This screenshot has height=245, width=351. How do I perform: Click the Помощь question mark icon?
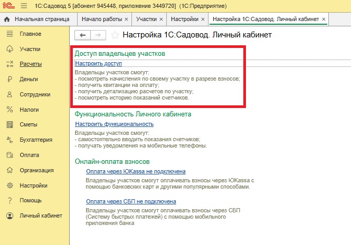(x=10, y=201)
